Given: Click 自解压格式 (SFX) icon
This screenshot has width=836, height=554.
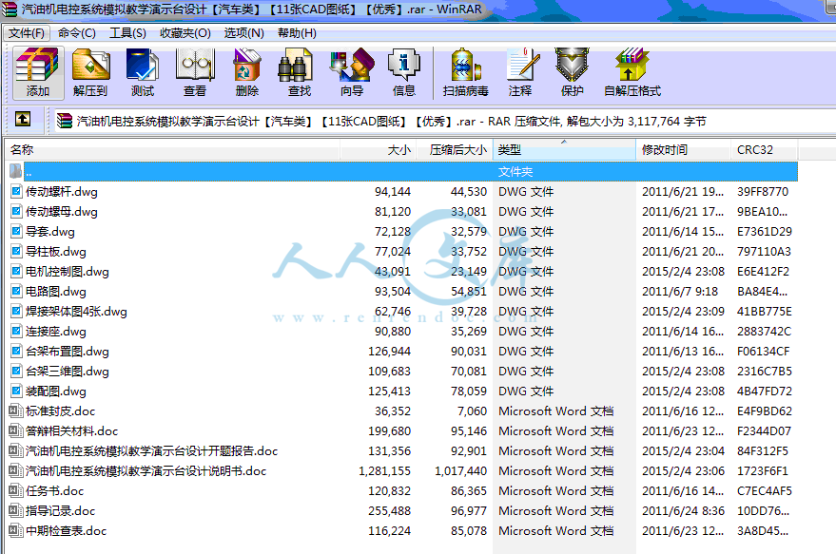Looking at the screenshot, I should 632,72.
